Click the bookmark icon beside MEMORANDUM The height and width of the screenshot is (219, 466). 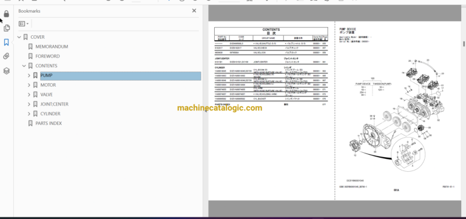click(30, 47)
